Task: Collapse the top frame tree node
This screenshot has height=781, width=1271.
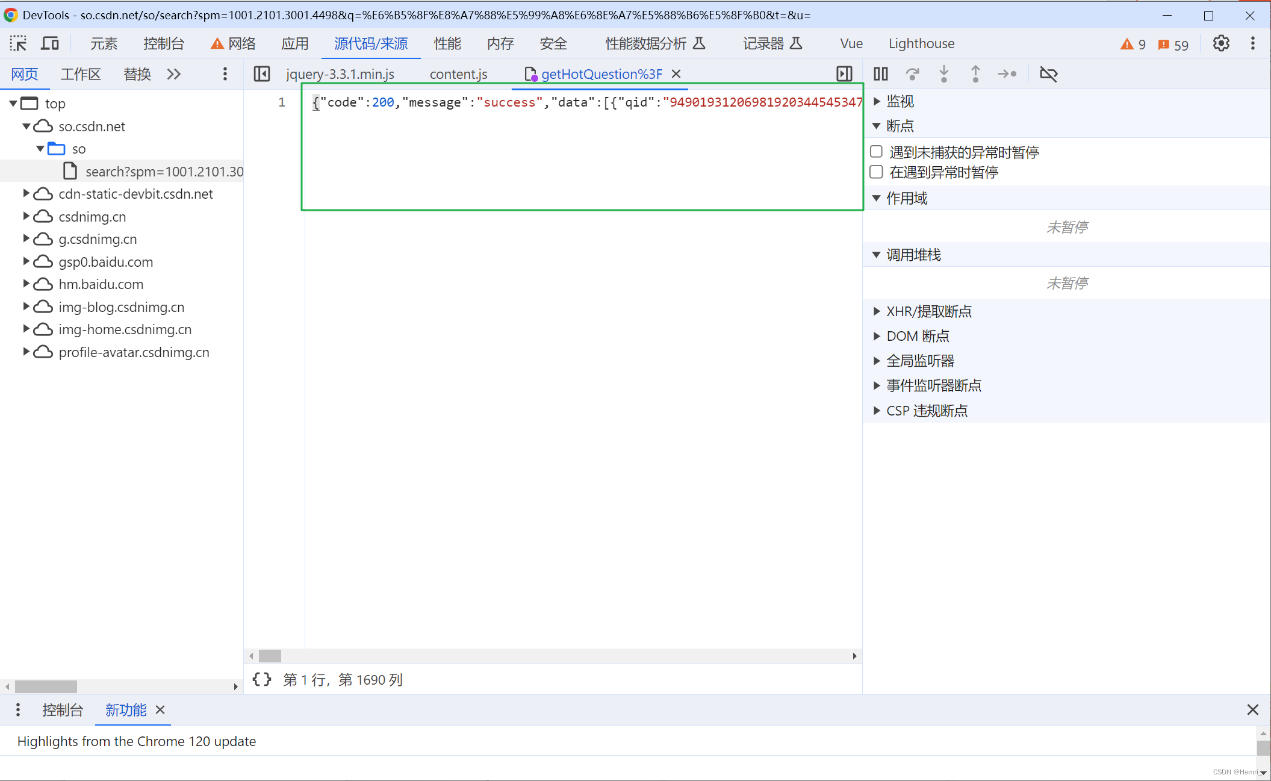Action: tap(13, 104)
